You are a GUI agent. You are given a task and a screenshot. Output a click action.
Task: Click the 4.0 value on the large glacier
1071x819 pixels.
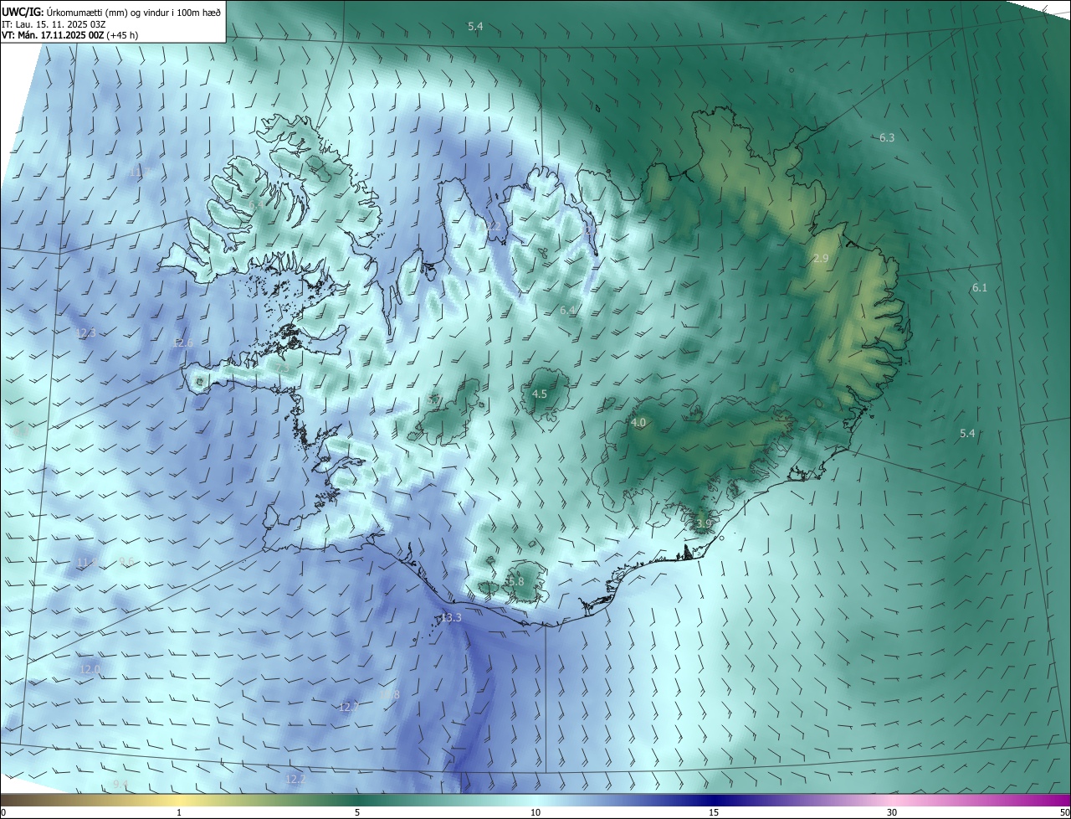pos(638,423)
